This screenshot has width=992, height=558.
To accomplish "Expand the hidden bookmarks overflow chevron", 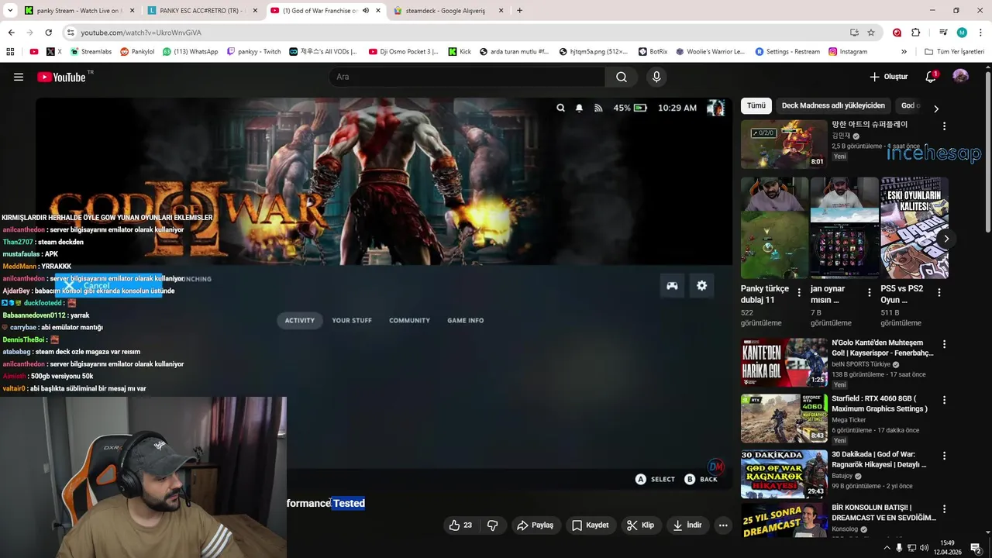I will tap(904, 52).
